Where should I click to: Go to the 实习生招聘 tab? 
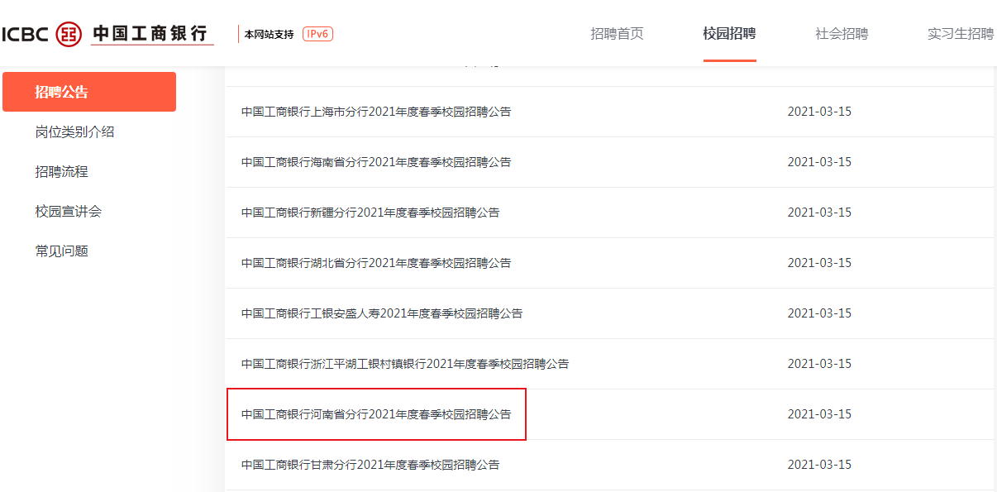961,34
